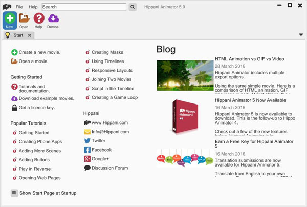Open the Creating Masks tutorial
This screenshot has height=207, width=307.
[x=107, y=52]
